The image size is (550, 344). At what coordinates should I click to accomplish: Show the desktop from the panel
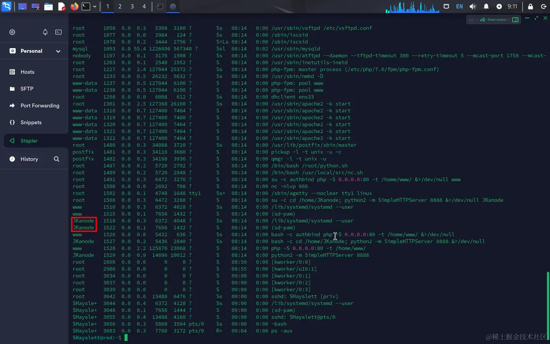point(23,6)
